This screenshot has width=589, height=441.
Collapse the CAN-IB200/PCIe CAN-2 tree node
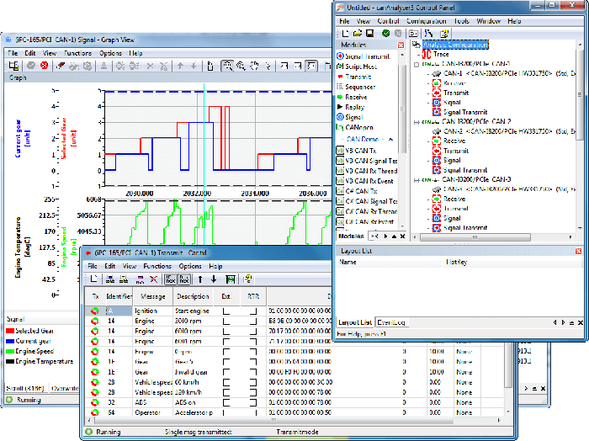point(417,121)
